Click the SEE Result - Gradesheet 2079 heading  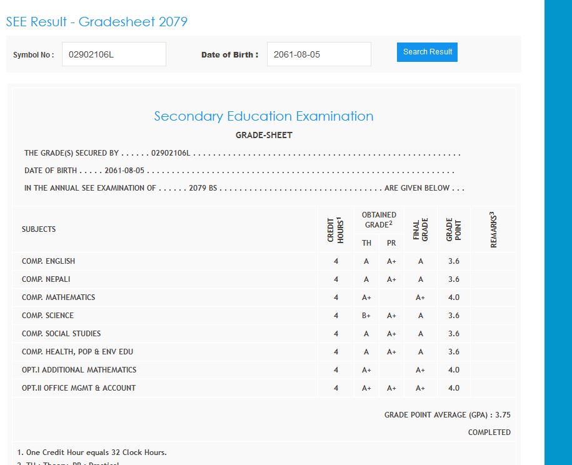click(97, 22)
